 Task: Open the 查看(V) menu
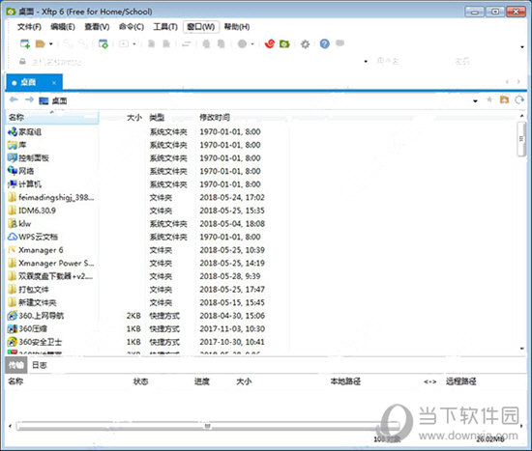[x=97, y=27]
